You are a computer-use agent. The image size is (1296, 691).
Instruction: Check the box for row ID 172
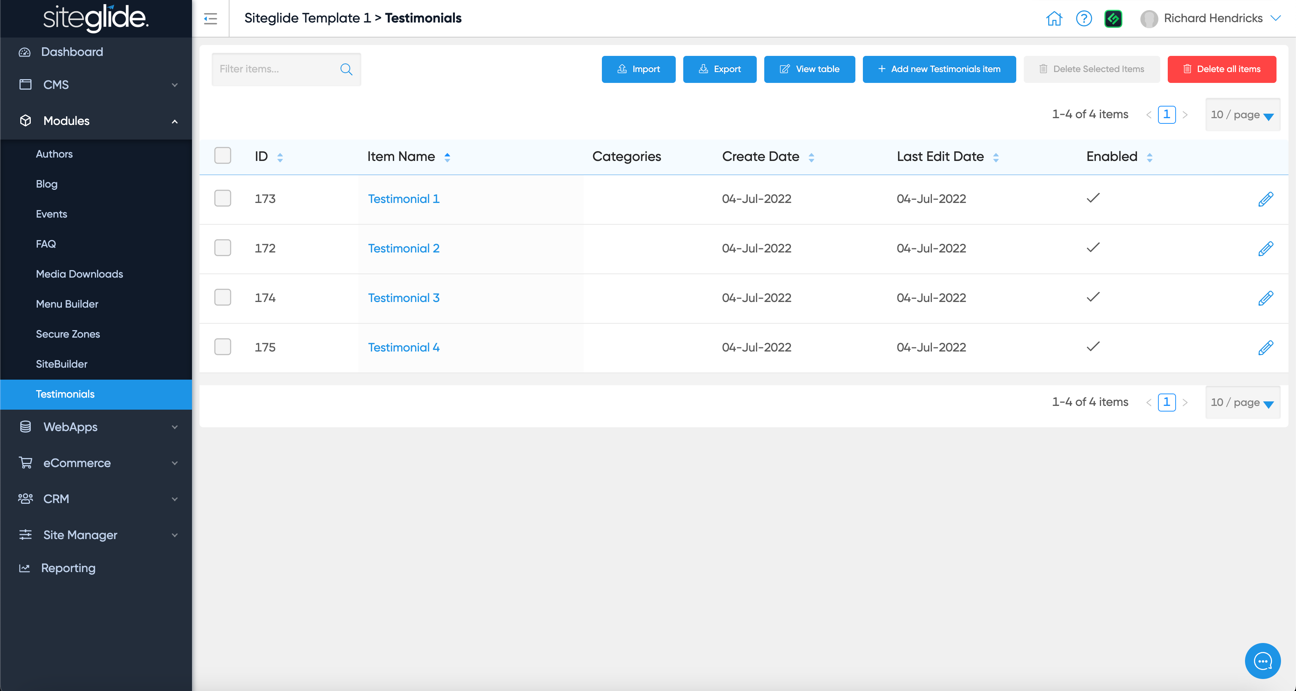222,248
